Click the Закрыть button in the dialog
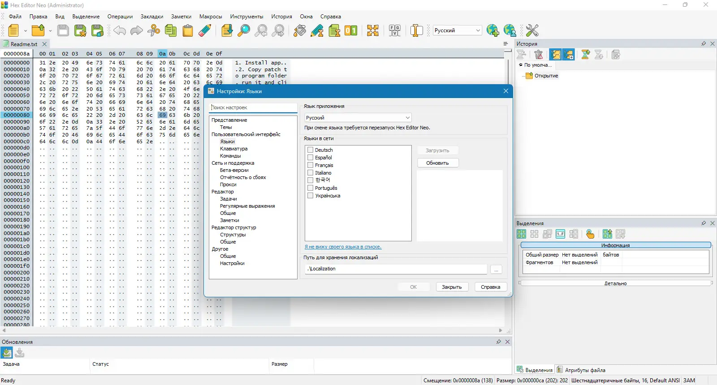This screenshot has height=385, width=717. click(452, 287)
